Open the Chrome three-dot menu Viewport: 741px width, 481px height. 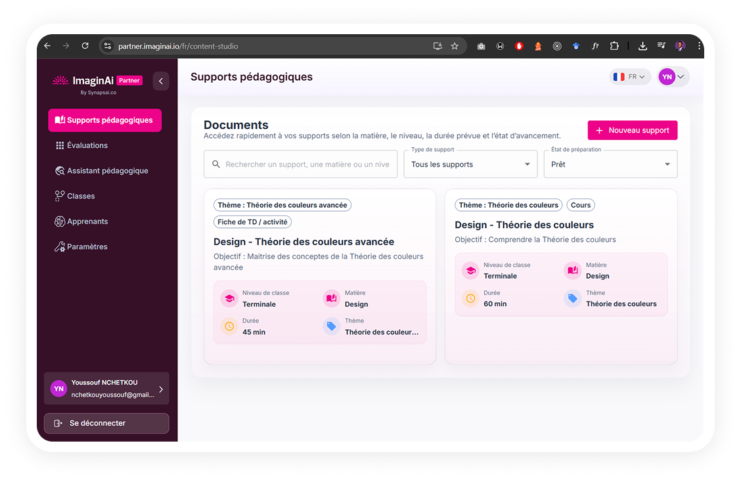point(699,46)
